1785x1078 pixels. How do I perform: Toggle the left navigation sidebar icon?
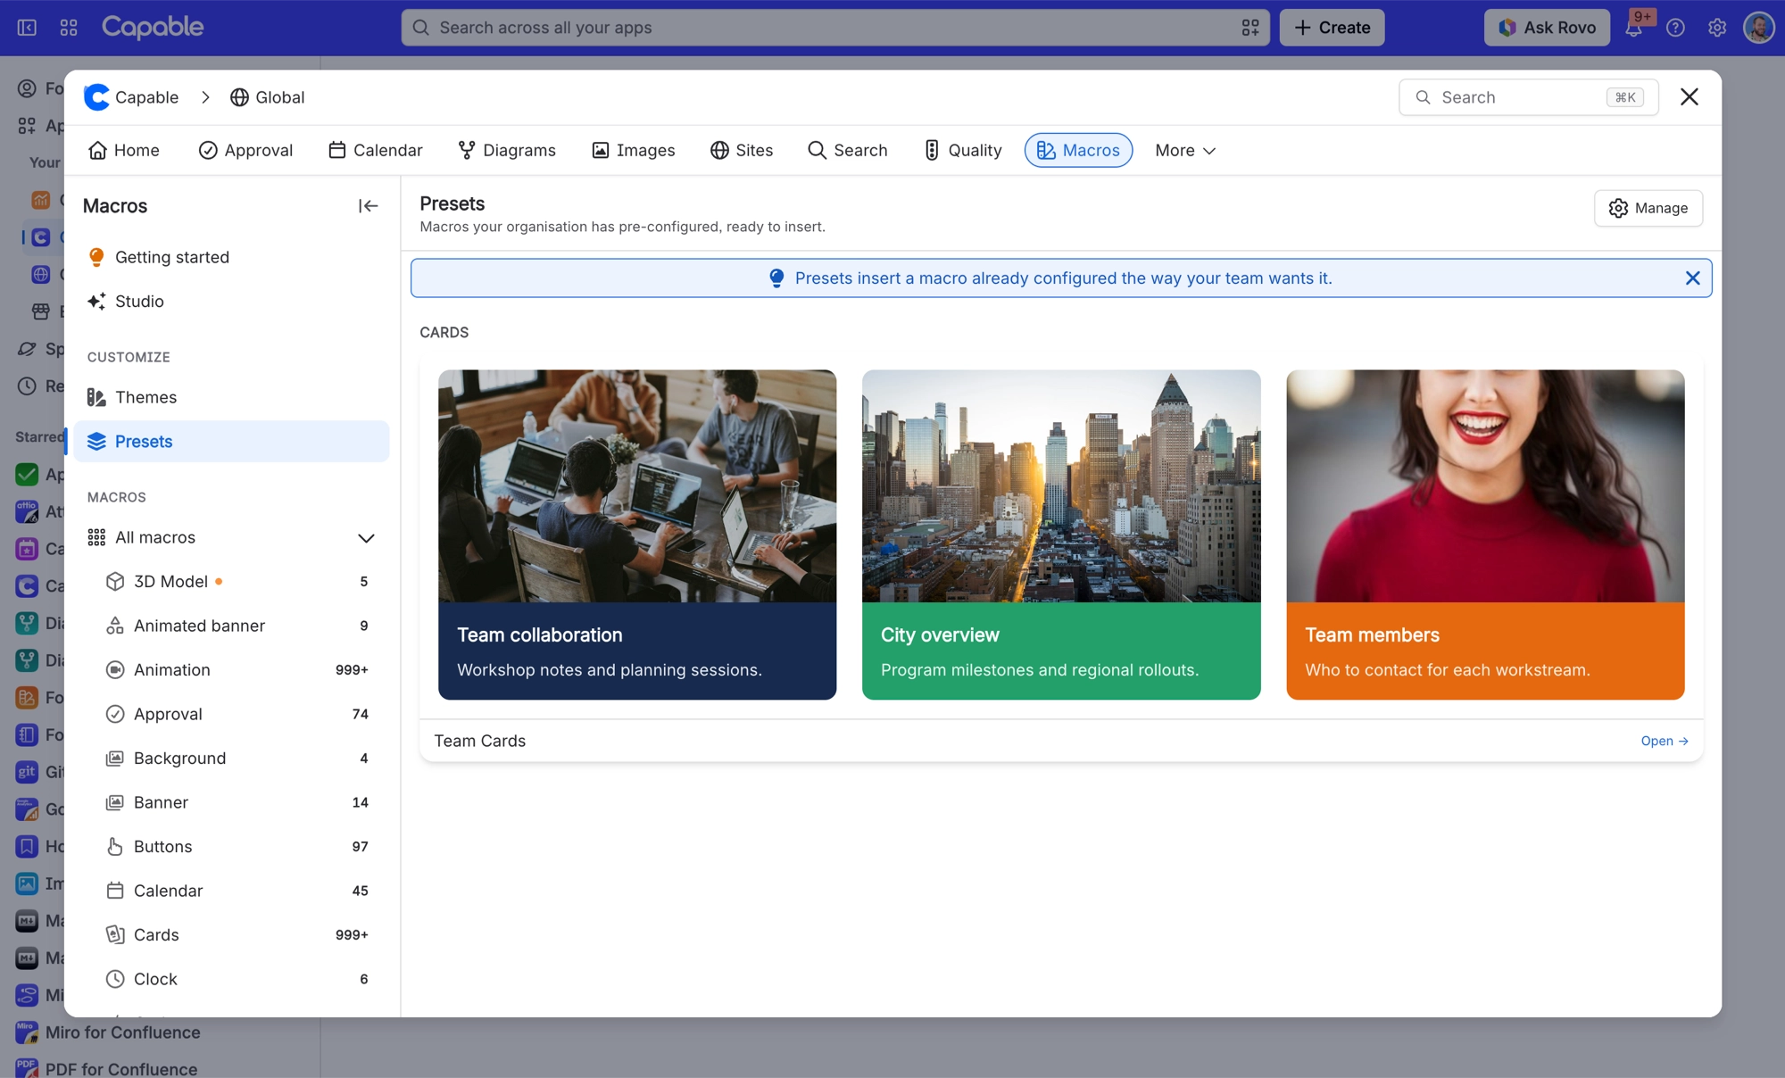click(27, 28)
